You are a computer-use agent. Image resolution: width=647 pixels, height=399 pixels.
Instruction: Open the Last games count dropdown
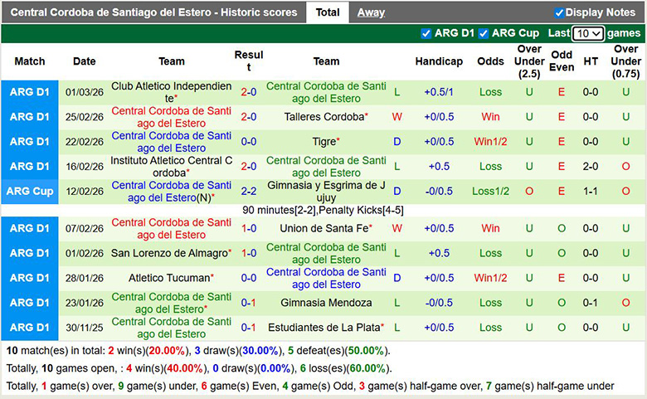pos(588,34)
